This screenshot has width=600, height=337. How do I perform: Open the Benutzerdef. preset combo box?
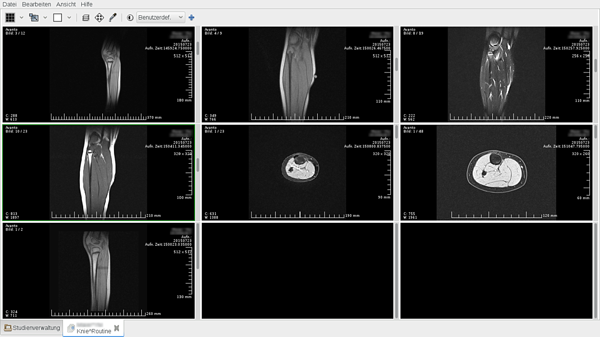(x=161, y=18)
